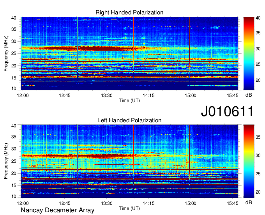The height and width of the screenshot is (215, 265).
Task: Click the Left Handed plot's dB color bar
Action: 249,161
